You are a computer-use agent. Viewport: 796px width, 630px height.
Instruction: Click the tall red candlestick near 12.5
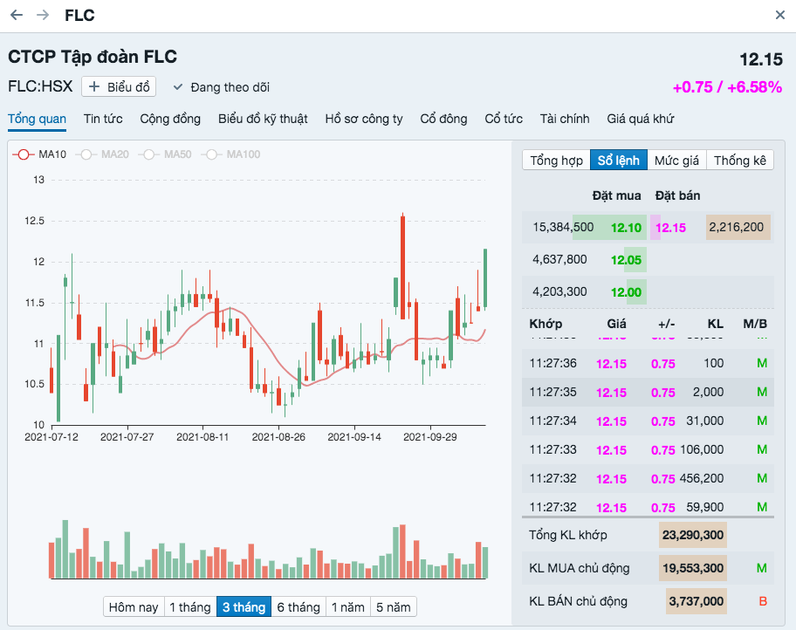click(402, 267)
